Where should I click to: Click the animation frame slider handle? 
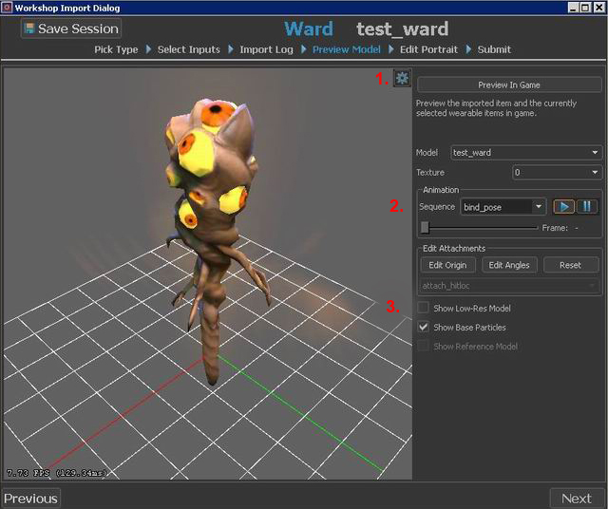425,227
